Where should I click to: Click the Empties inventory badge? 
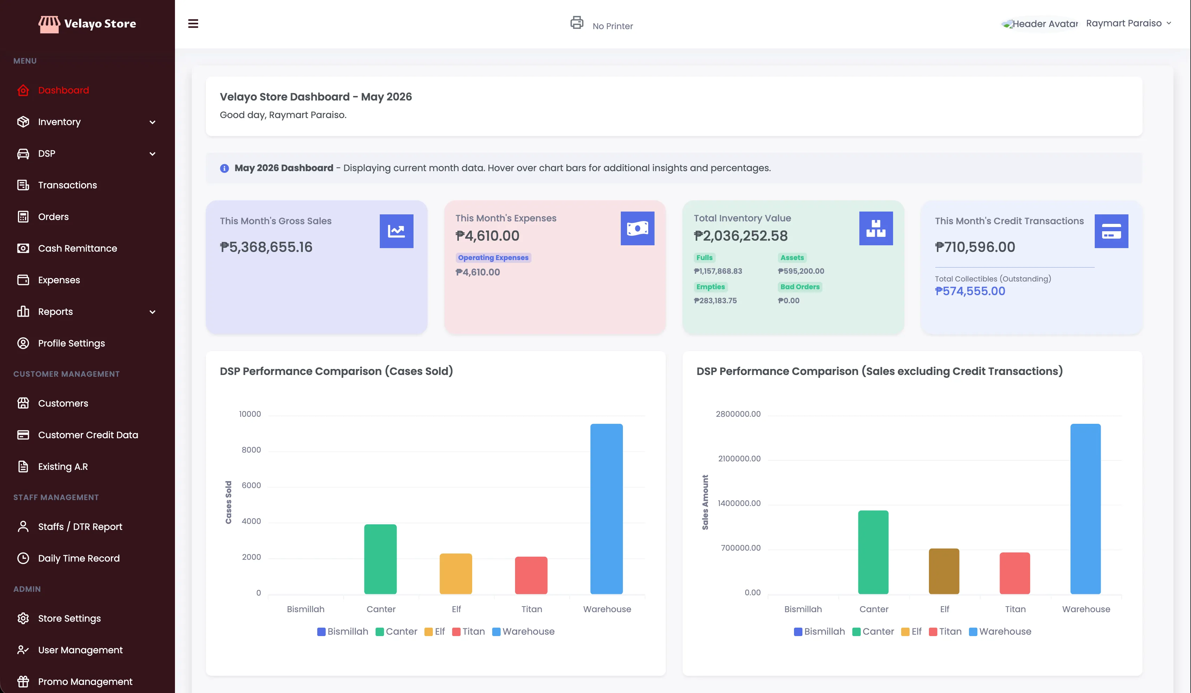710,287
